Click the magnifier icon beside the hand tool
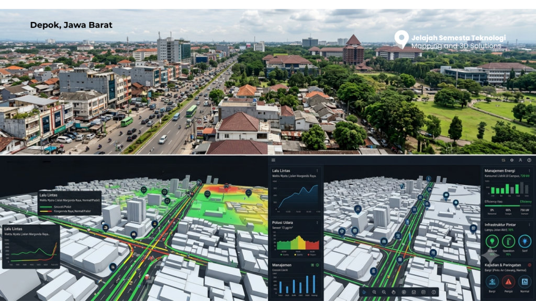The width and height of the screenshot is (536, 301). click(384, 292)
